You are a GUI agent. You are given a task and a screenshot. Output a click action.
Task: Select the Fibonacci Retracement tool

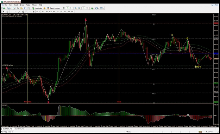tap(26, 12)
